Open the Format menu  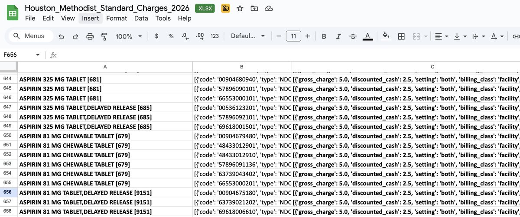(117, 18)
